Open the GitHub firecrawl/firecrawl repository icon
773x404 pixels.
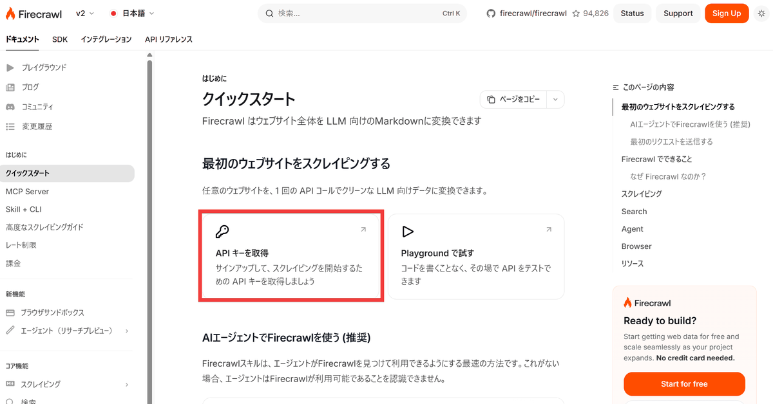pos(491,14)
